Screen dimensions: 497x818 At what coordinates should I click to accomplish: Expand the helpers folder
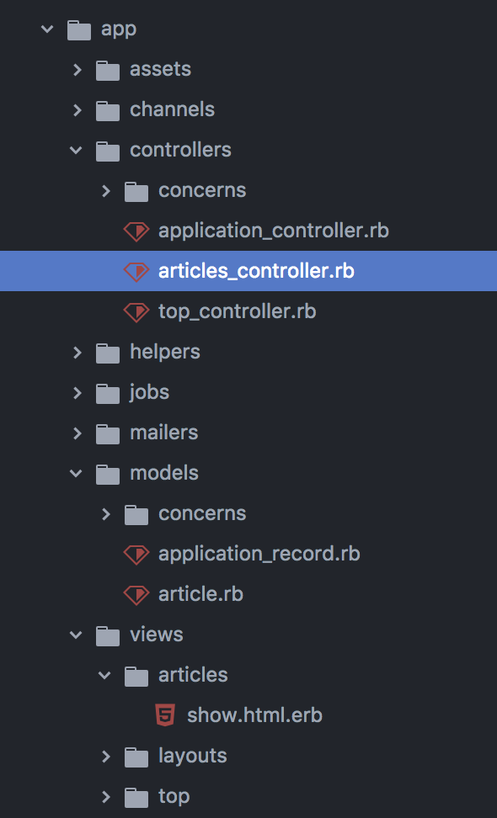pos(77,352)
